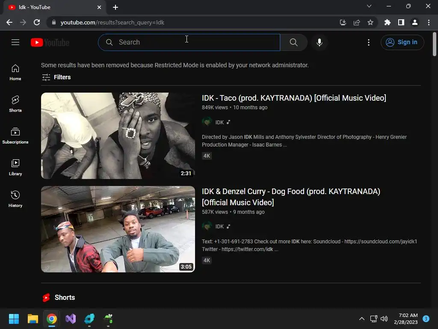
Task: Click the address bar URL
Action: point(112,22)
